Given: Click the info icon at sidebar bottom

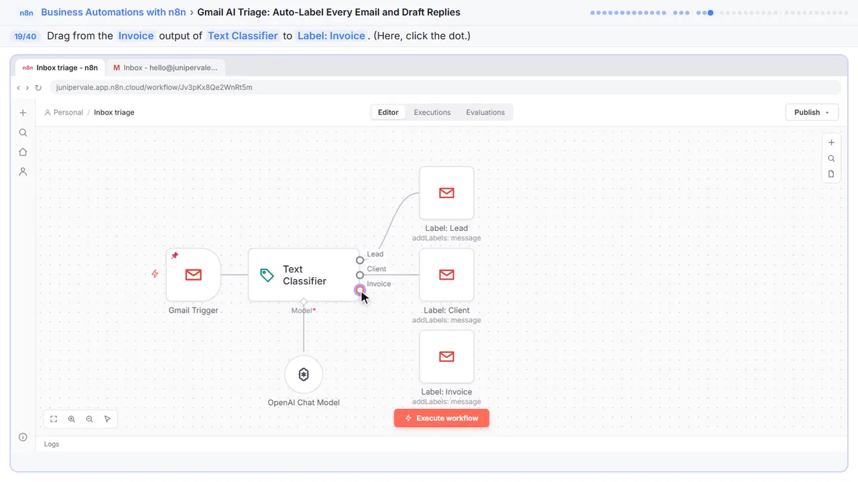Looking at the screenshot, I should (x=23, y=437).
